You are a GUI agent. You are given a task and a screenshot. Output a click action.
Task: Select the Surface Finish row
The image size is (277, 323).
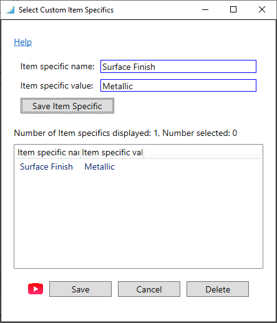tap(138, 166)
